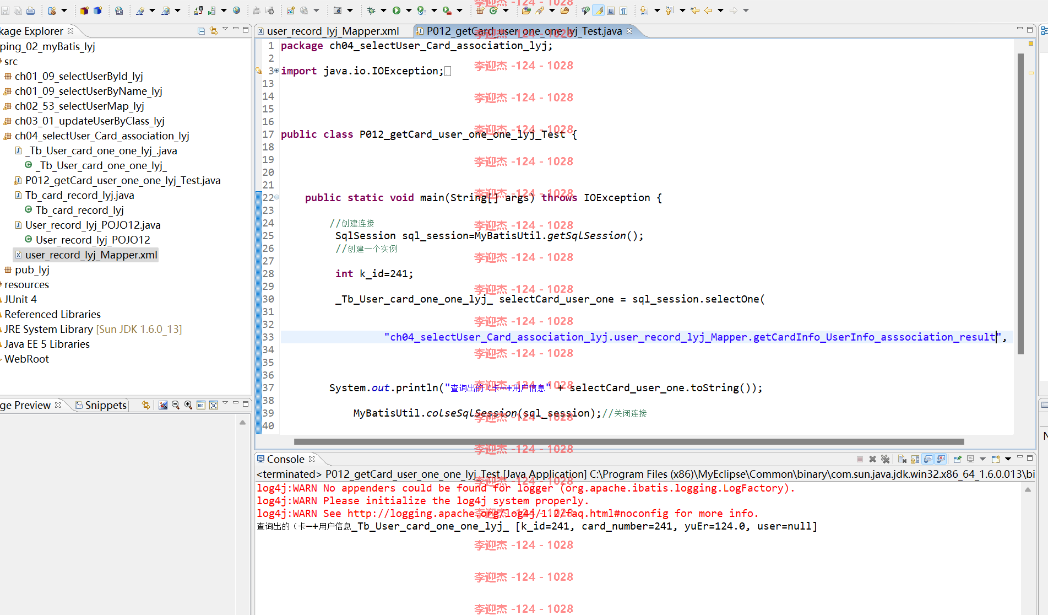Toggle Mark Occurrences highlighter icon
The image size is (1048, 615).
coord(598,10)
